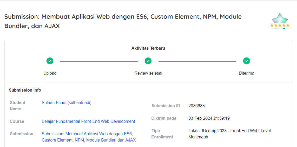Click the five-star rating badge
The width and height of the screenshot is (297, 147).
[x=280, y=21]
